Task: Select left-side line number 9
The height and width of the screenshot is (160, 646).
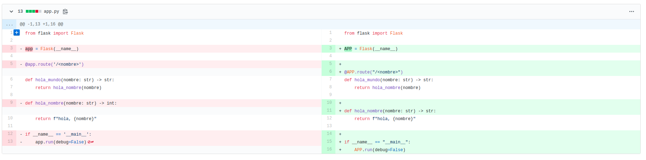Action: click(11, 103)
